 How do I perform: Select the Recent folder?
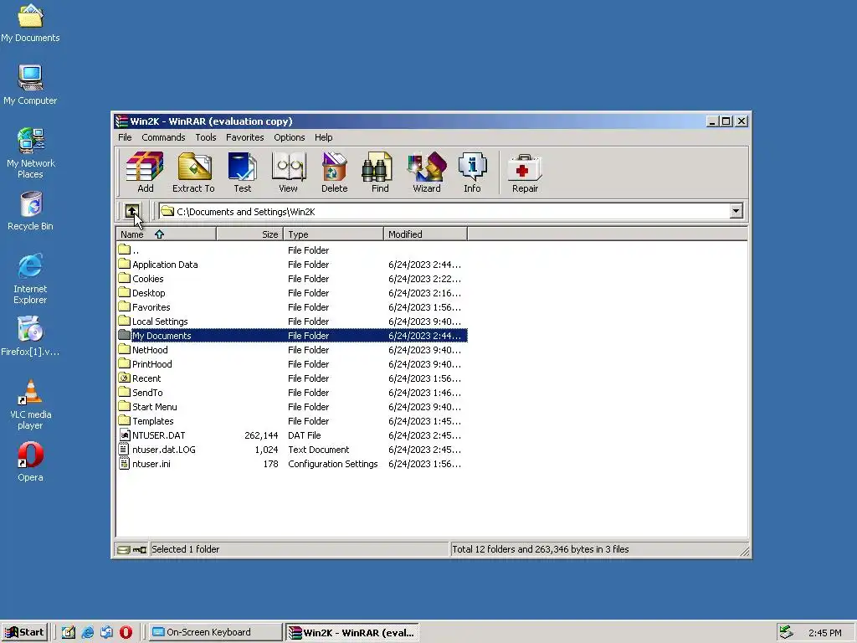coord(292,378)
